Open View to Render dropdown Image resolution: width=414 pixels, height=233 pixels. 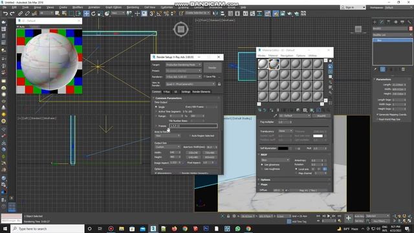pos(190,84)
